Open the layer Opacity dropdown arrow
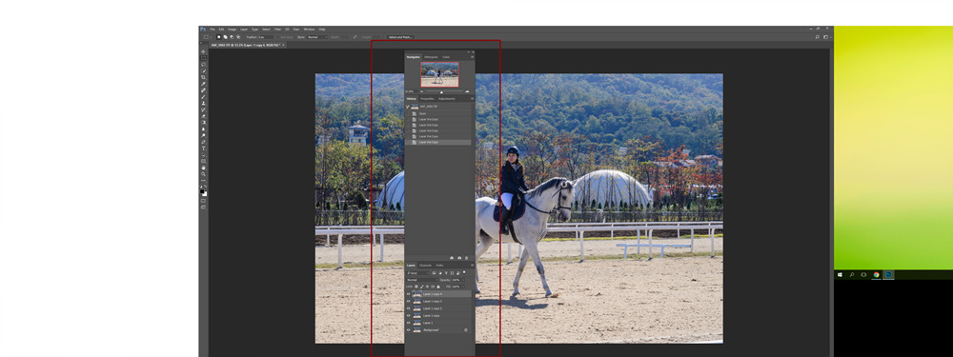Image resolution: width=953 pixels, height=357 pixels. click(x=462, y=280)
